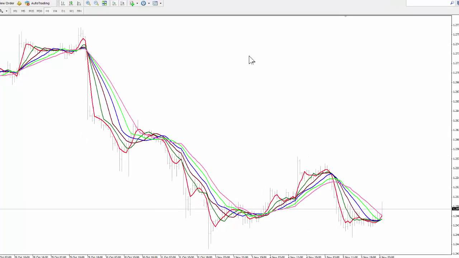Toggle Auto Scroll chart icon
Screen dimensions: 459x258
(x=114, y=3)
